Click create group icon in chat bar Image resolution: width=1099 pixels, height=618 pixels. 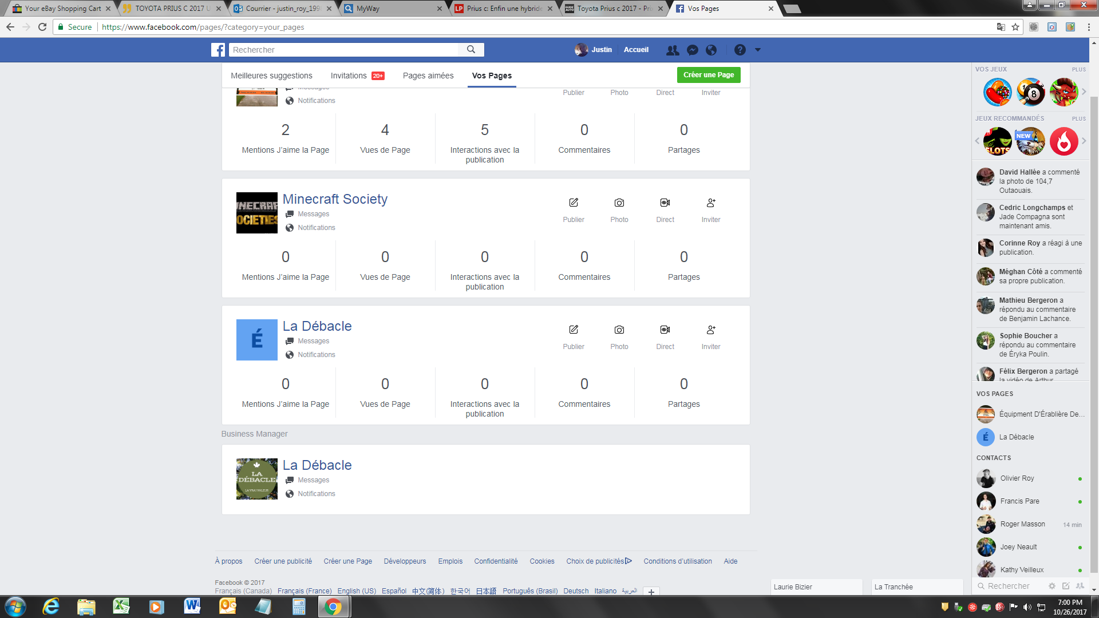click(x=1080, y=586)
